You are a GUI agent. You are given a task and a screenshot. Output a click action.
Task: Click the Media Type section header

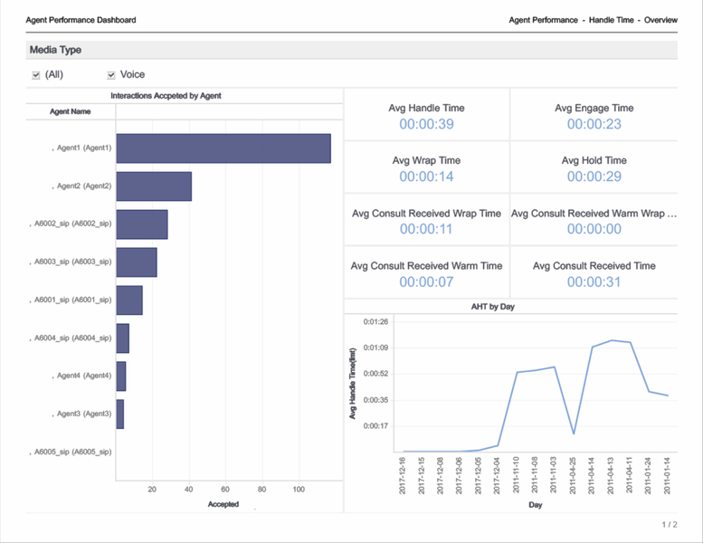coord(56,51)
